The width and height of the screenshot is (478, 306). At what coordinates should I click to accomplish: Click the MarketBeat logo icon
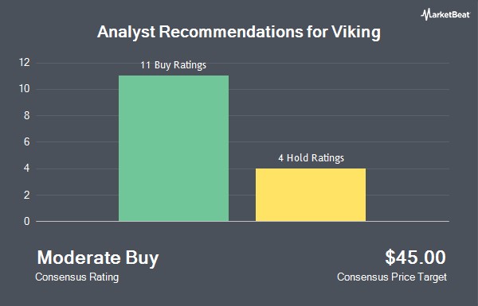(425, 14)
